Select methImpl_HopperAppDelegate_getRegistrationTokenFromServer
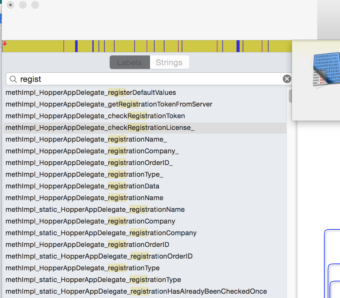 coord(145,104)
